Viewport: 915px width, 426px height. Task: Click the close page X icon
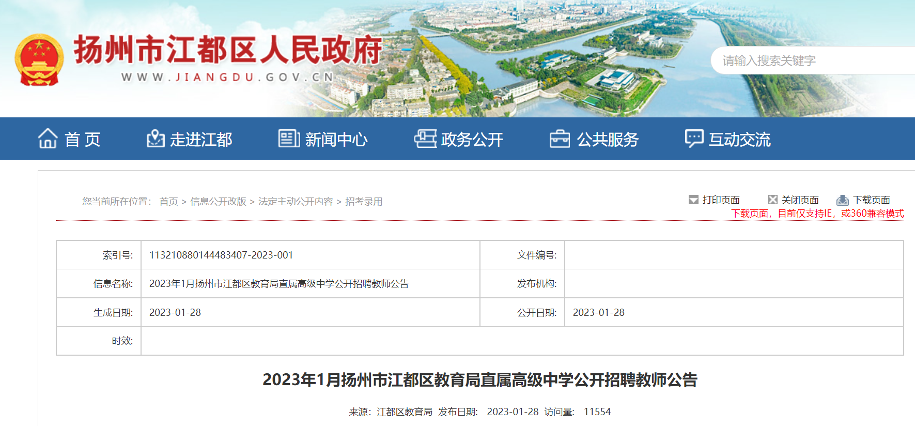773,200
